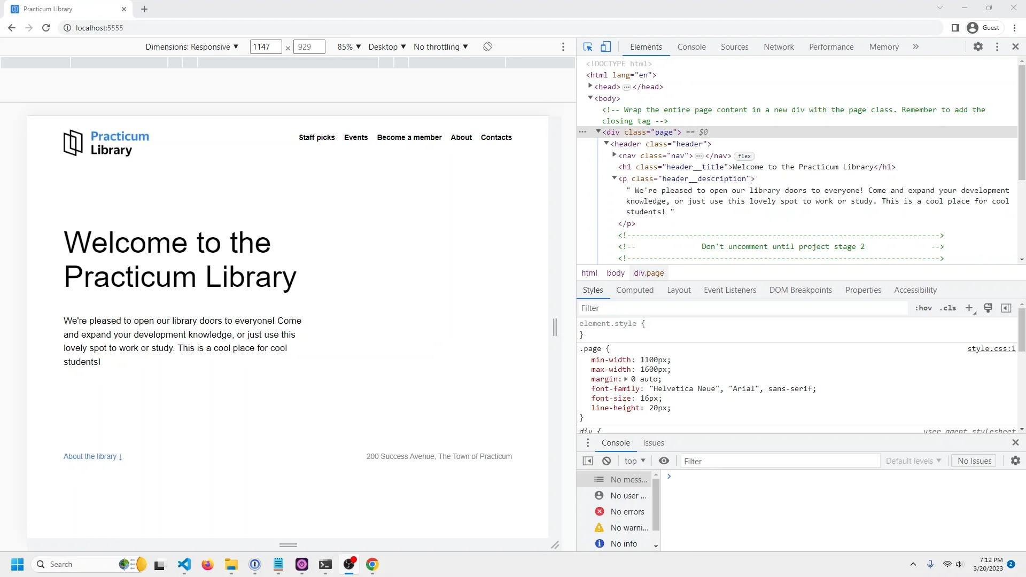Toggle the device toolbar
The width and height of the screenshot is (1026, 577).
point(605,46)
